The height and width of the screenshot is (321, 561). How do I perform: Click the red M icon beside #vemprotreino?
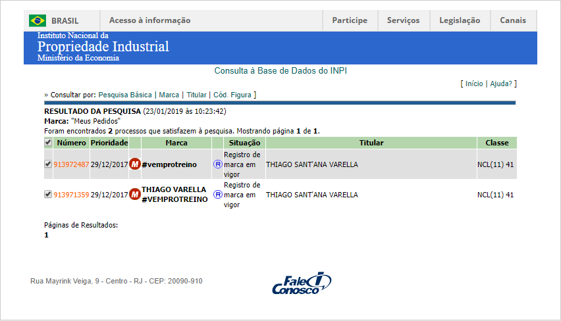click(134, 164)
